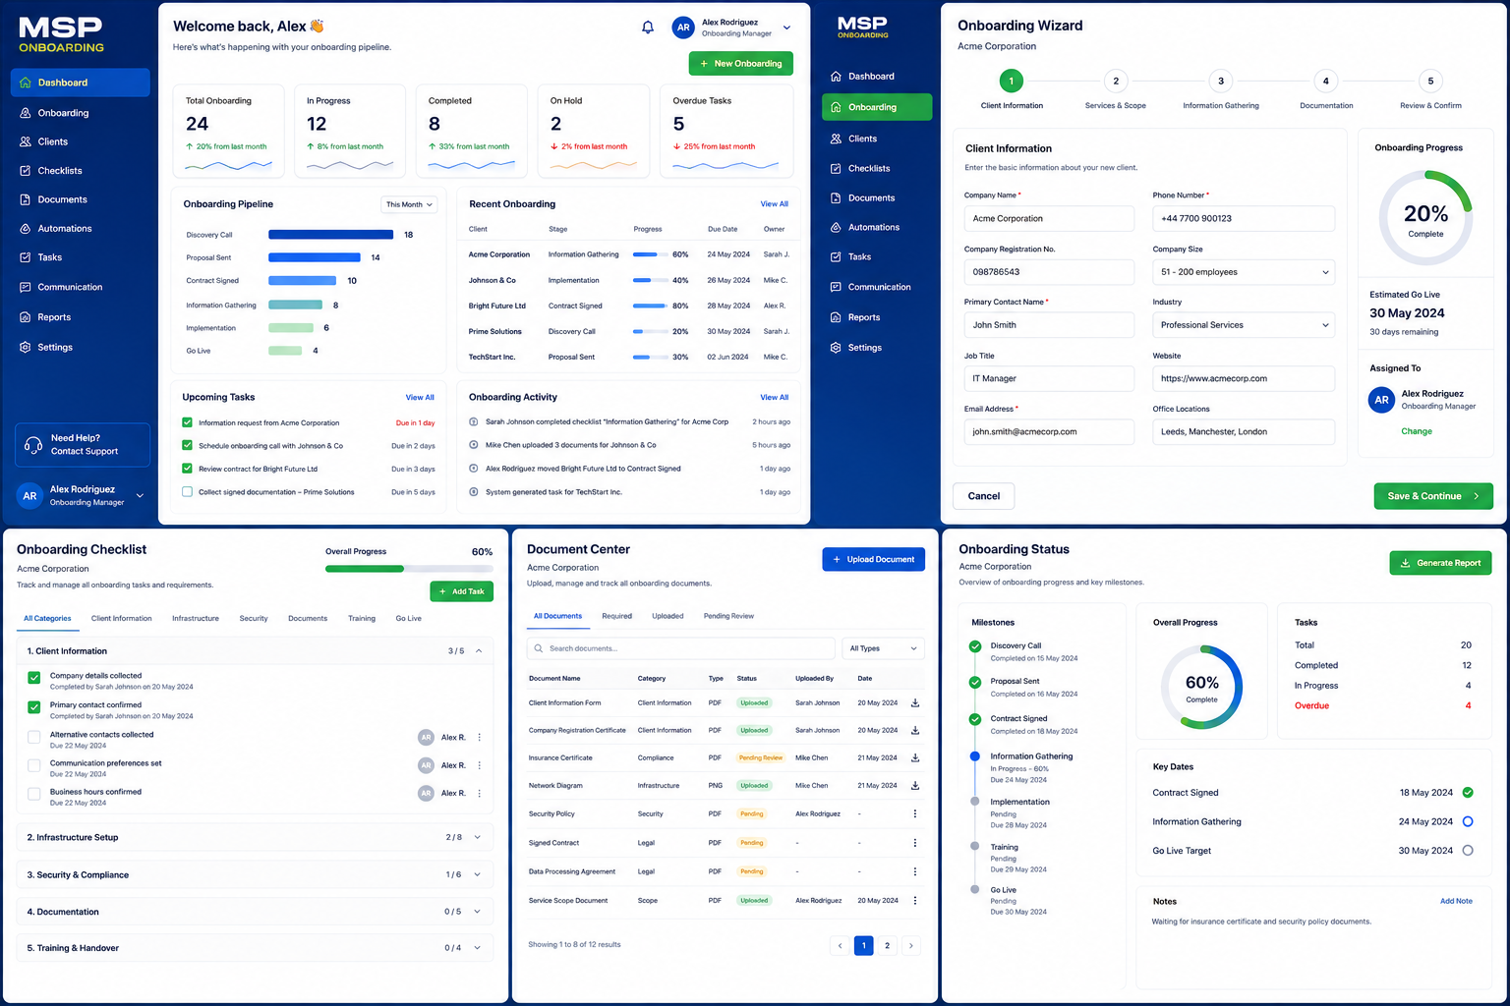Click the Settings gear icon in the left dashboard sidebar
Image resolution: width=1510 pixels, height=1006 pixels.
[x=26, y=347]
